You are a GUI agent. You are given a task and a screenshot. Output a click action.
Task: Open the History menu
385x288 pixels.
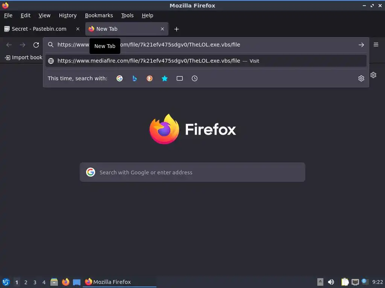68,15
